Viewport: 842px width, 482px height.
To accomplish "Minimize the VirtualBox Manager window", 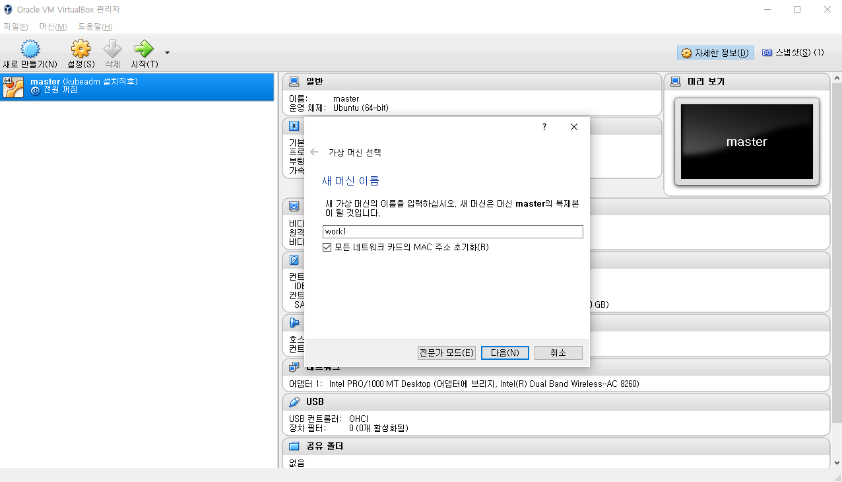I will [x=767, y=9].
